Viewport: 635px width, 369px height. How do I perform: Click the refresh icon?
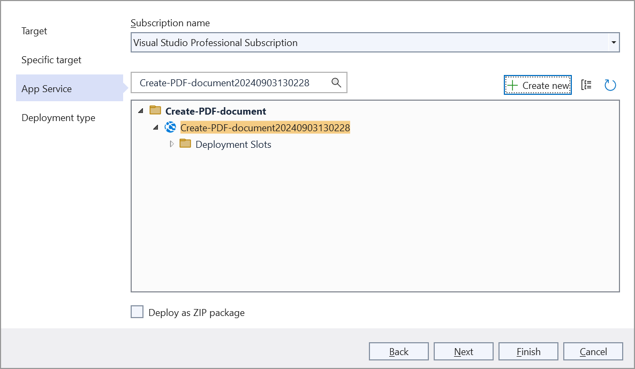(610, 85)
